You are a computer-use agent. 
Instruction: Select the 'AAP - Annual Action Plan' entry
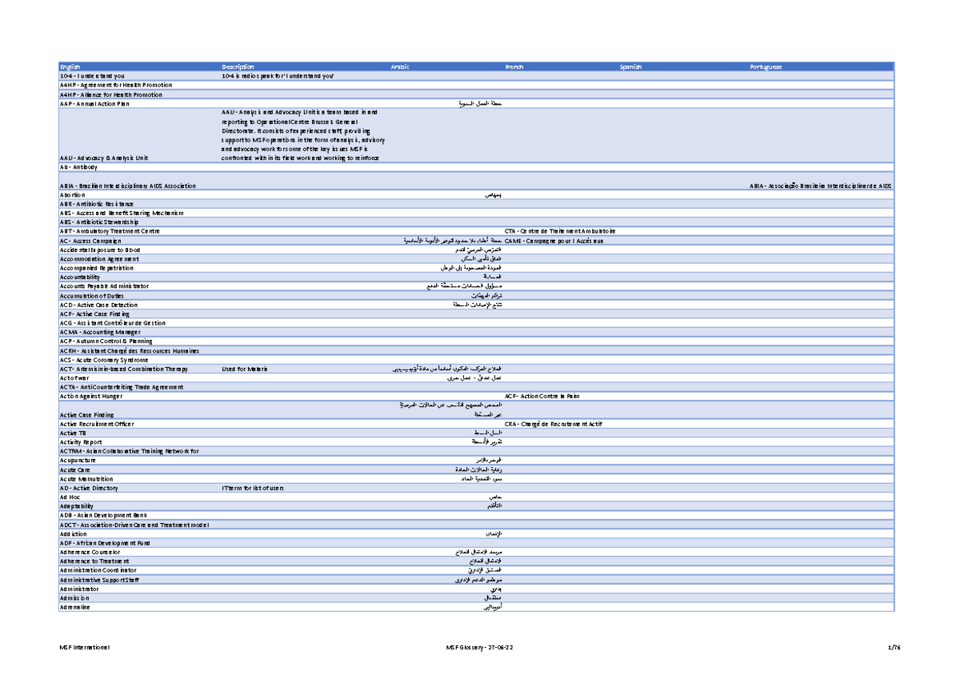[94, 104]
